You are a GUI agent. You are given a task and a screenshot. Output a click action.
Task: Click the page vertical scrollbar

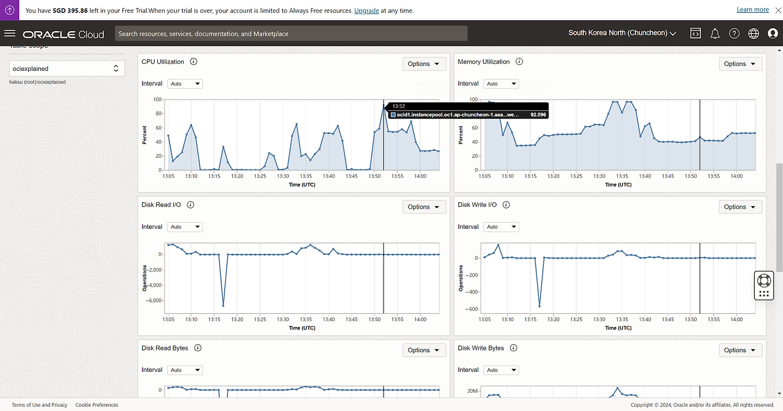point(779,217)
